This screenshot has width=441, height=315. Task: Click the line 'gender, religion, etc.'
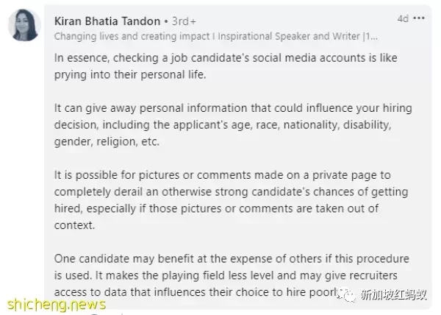pyautogui.click(x=107, y=141)
